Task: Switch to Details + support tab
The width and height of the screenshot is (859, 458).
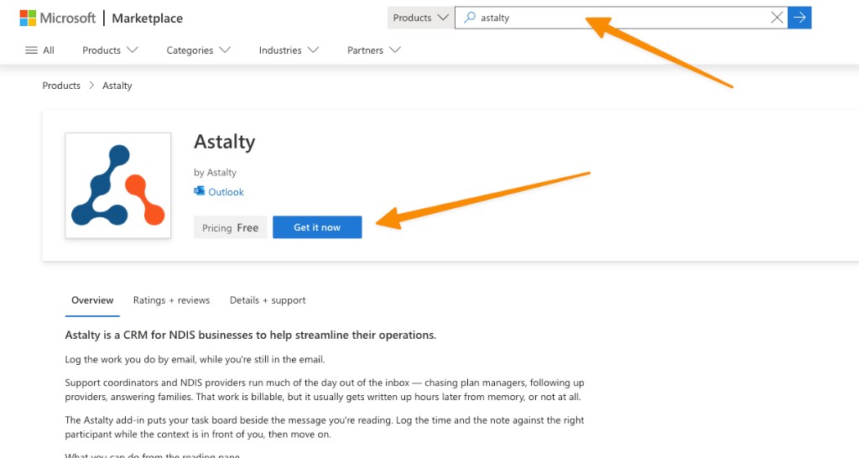Action: click(268, 300)
